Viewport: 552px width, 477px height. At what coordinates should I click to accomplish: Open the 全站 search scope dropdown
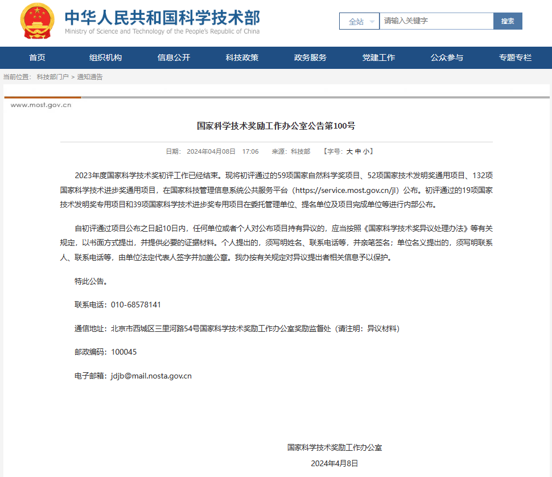(x=359, y=21)
